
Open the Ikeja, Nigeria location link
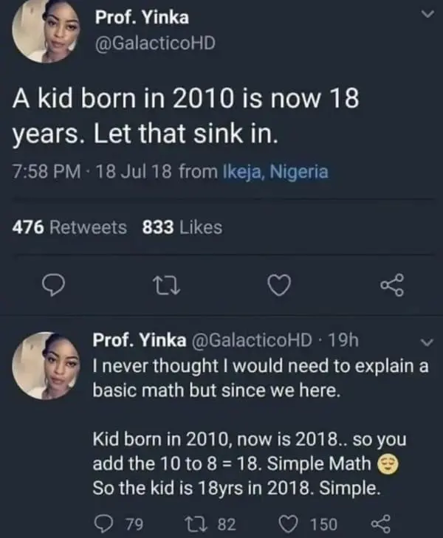coord(273,172)
